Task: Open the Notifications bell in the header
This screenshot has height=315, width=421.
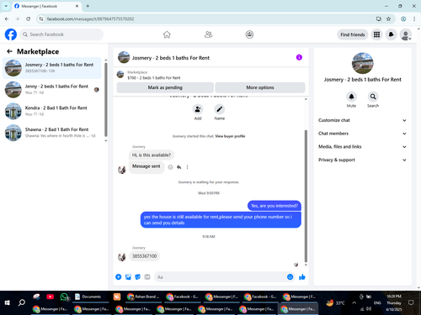Action: tap(391, 34)
